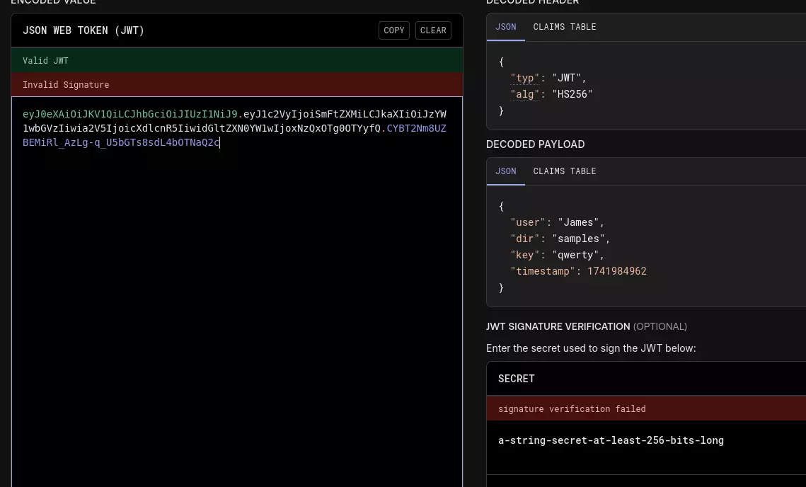Click the "HS256" algorithm value
Screen dimensions: 806x487
[572, 94]
